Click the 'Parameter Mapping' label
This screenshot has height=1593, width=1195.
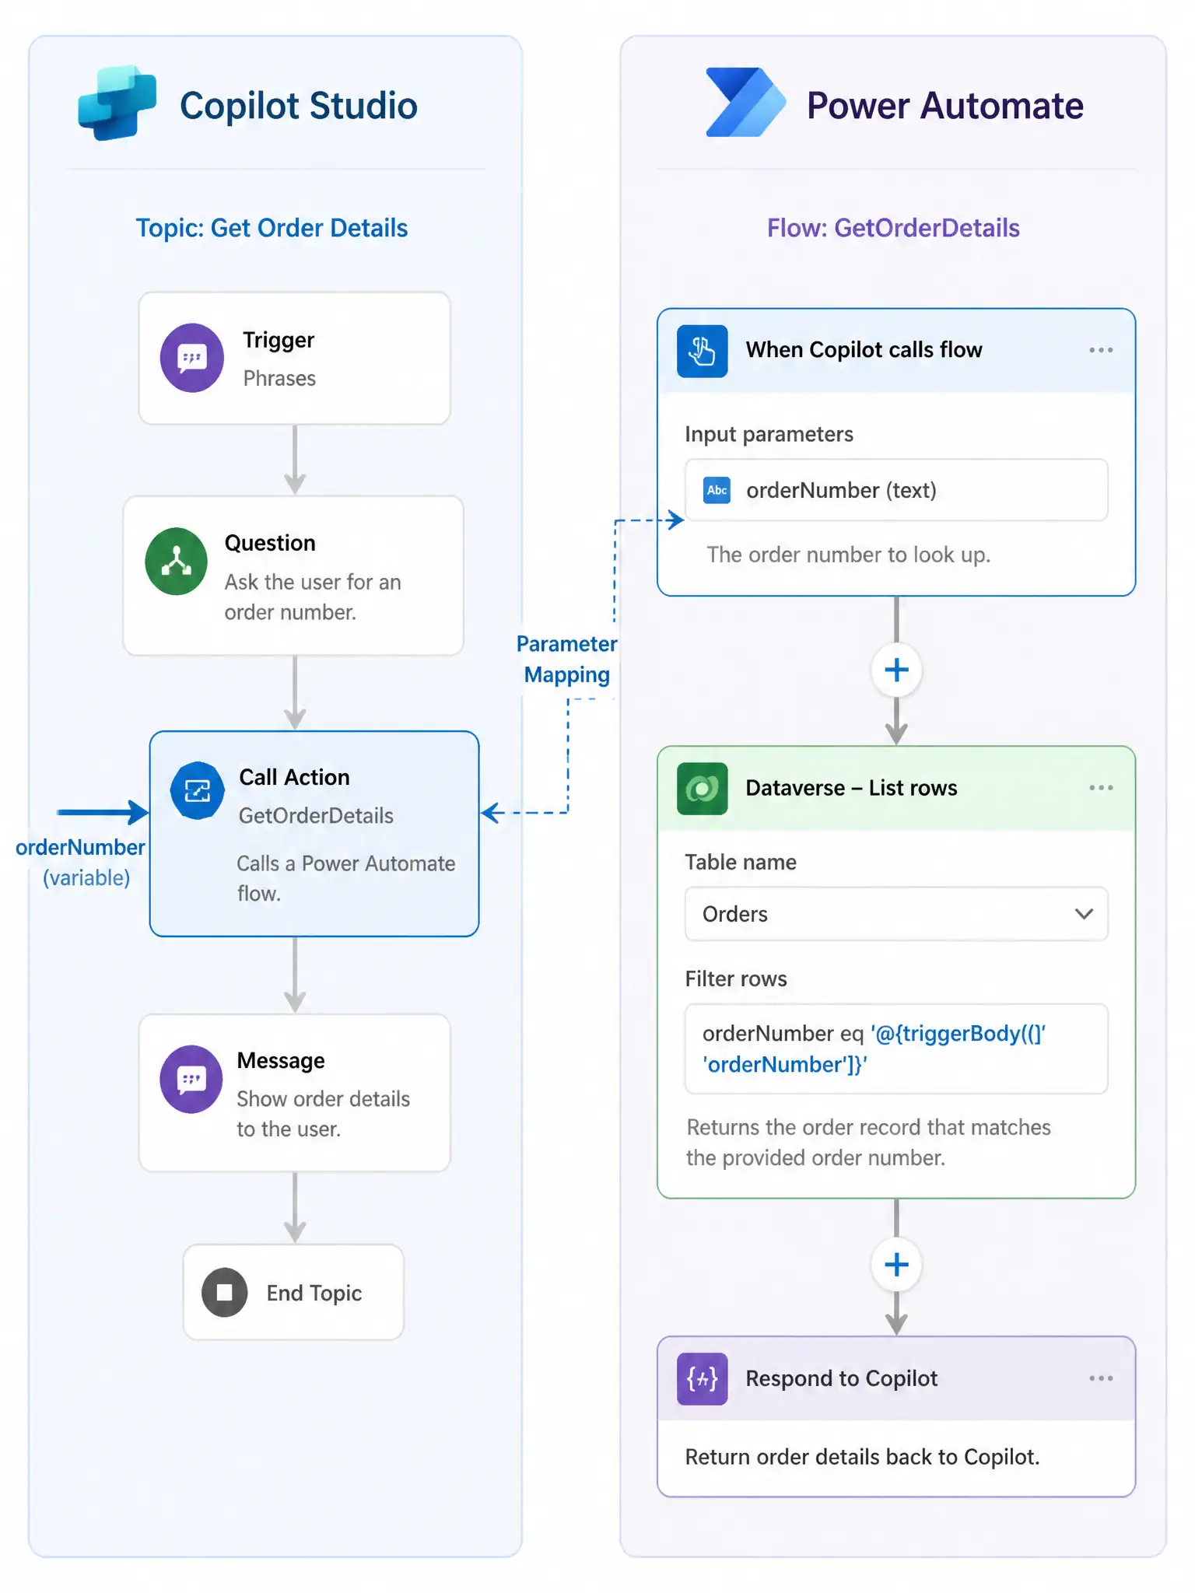567,659
